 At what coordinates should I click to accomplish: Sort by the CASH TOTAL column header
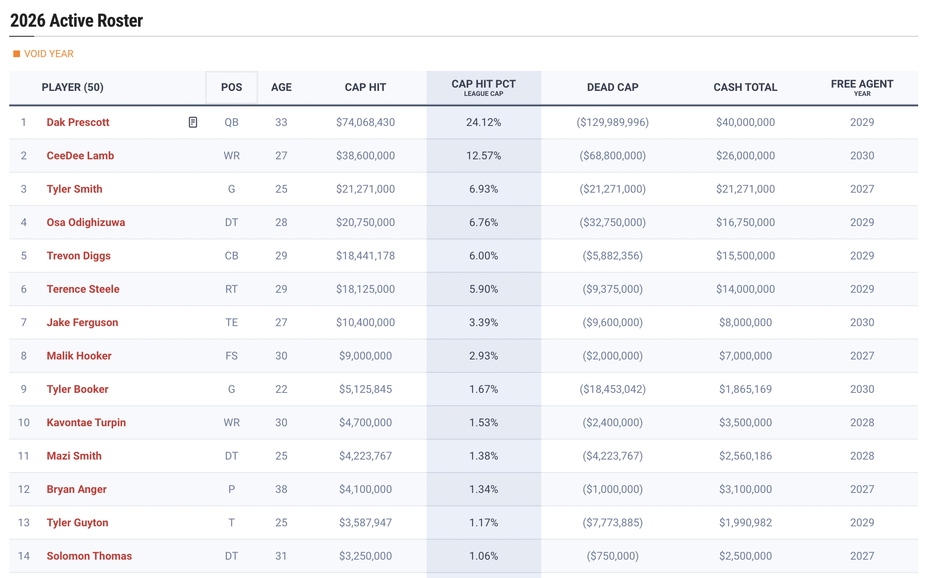click(x=746, y=87)
